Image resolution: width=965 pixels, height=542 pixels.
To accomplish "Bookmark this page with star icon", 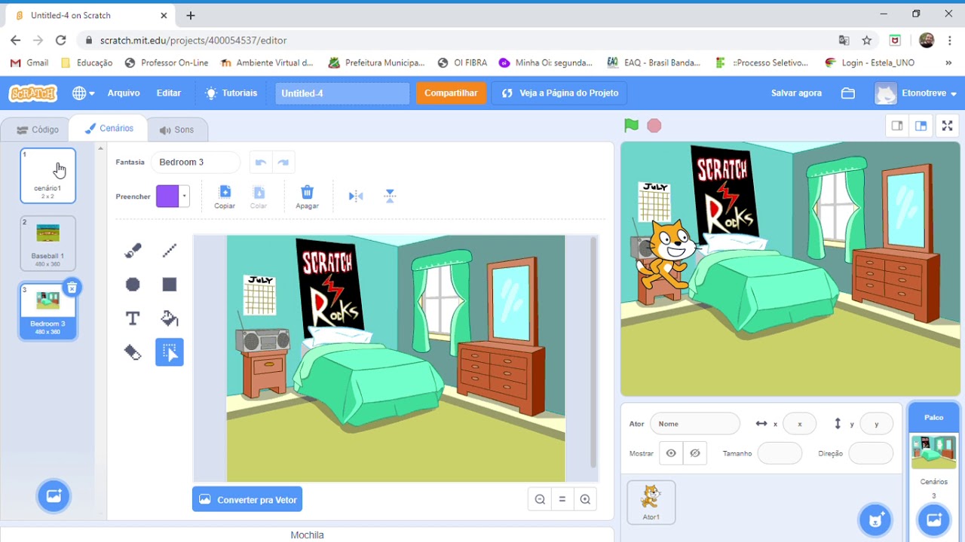I will pyautogui.click(x=867, y=40).
